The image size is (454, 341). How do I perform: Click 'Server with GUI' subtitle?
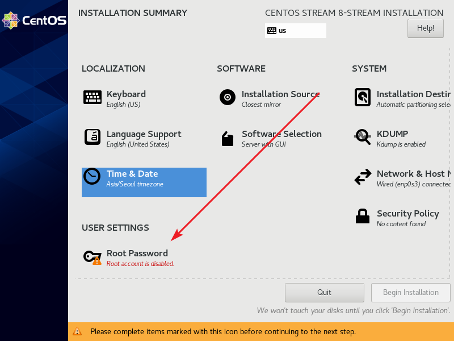[264, 144]
